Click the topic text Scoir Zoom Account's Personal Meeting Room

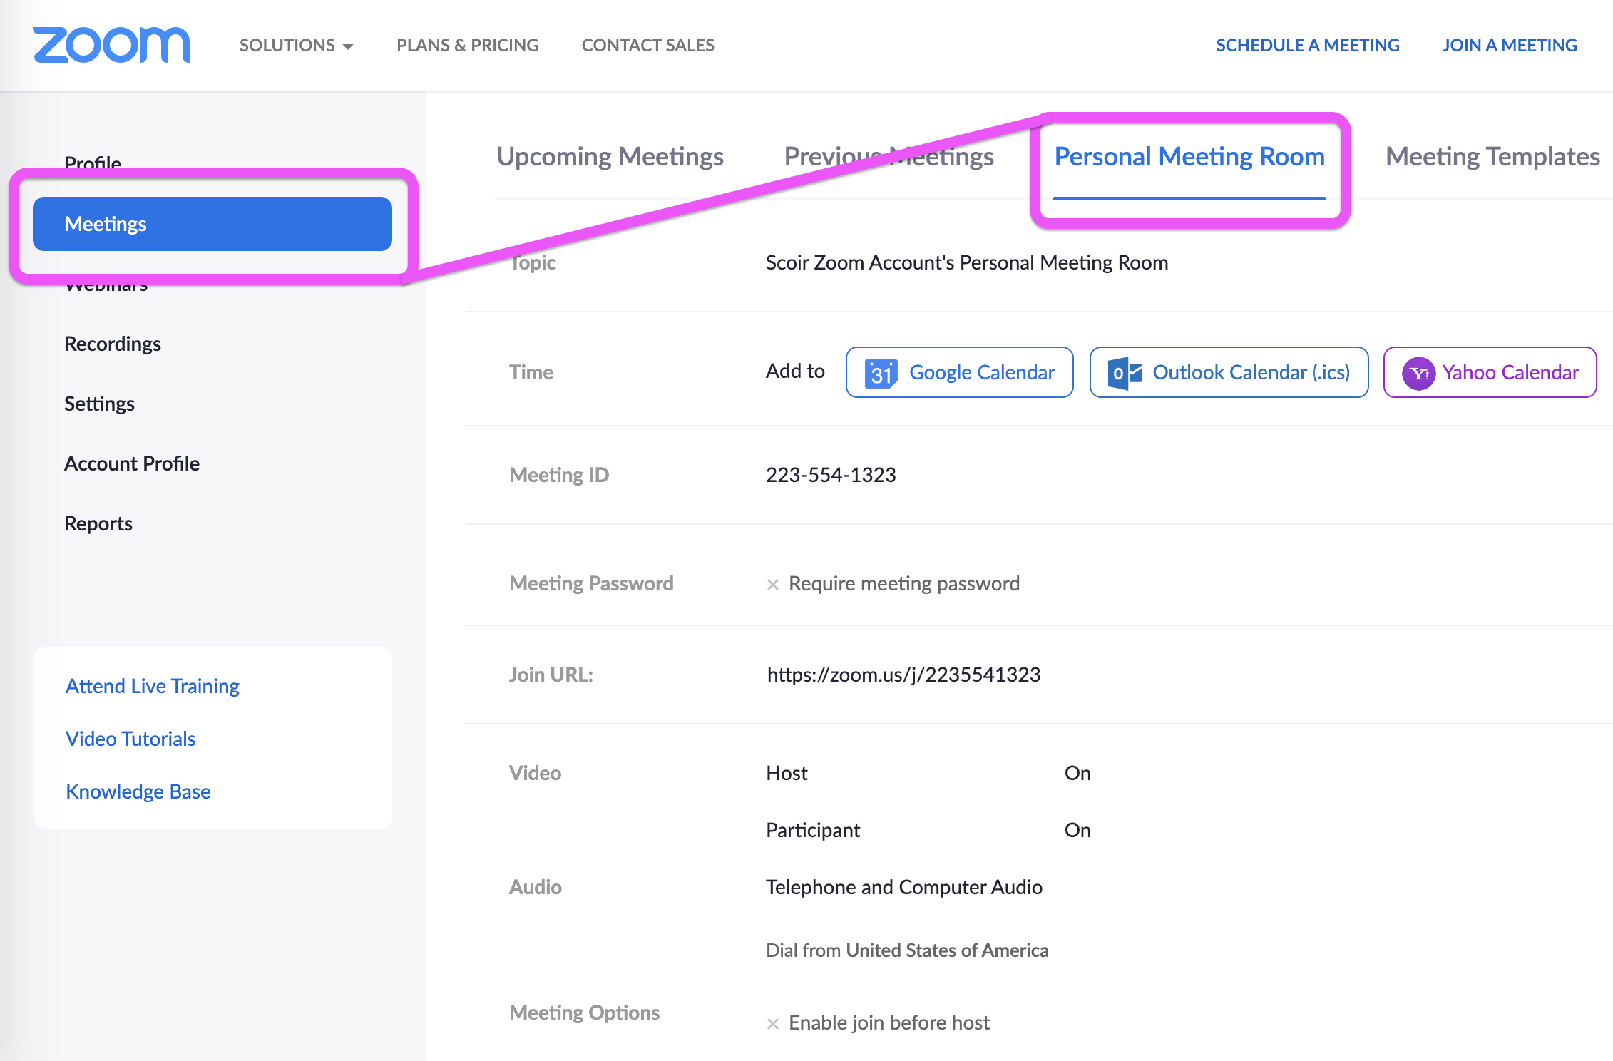pos(967,262)
